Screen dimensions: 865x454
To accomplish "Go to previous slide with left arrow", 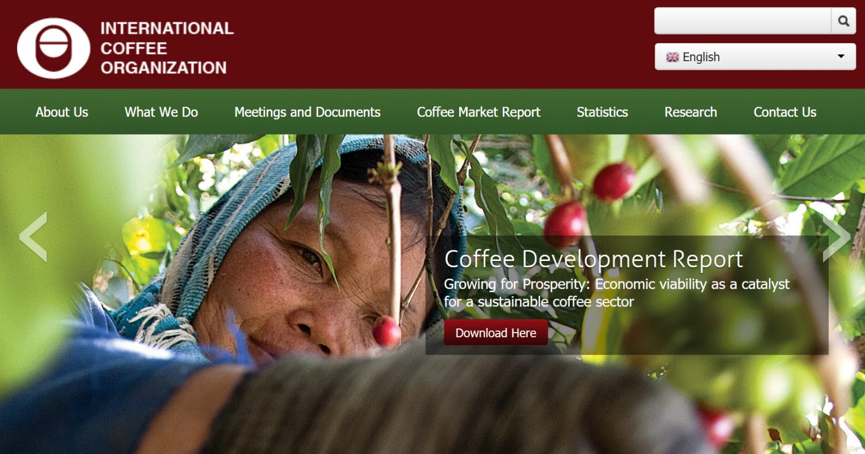I will [x=33, y=237].
